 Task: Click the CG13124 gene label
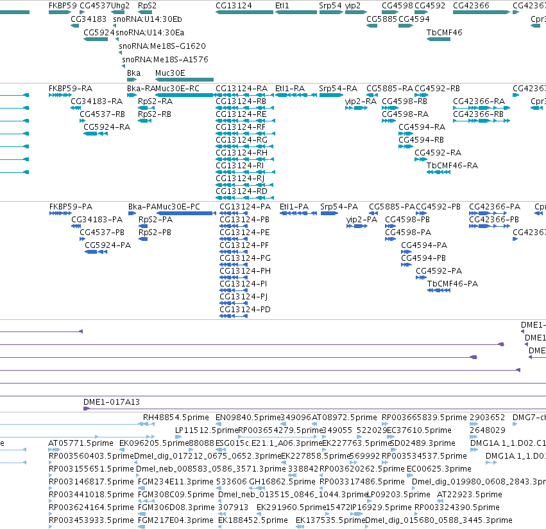tap(234, 6)
